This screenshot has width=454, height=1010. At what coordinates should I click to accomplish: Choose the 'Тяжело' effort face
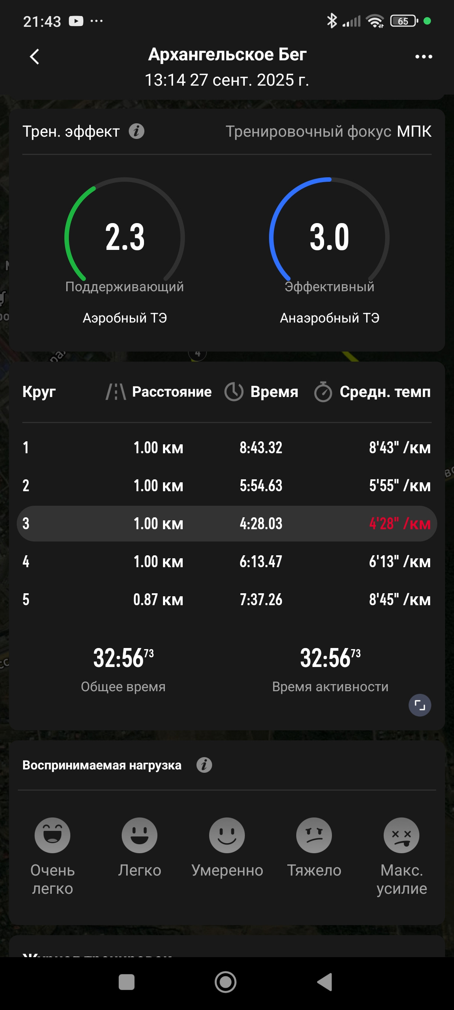[314, 835]
